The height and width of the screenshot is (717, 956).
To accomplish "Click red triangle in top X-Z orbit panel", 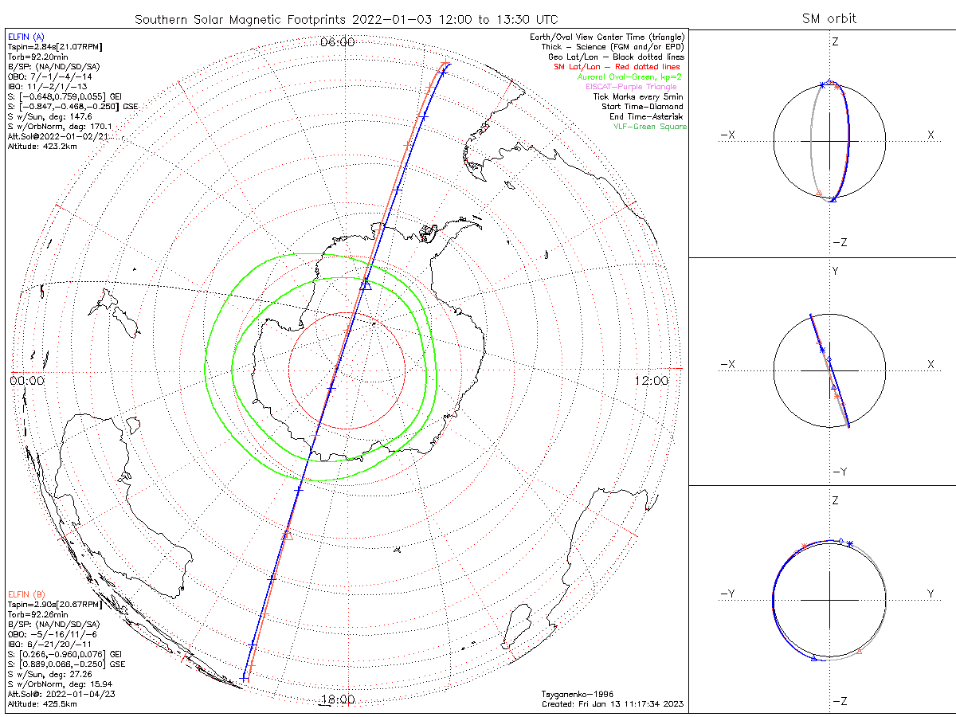I will [818, 192].
